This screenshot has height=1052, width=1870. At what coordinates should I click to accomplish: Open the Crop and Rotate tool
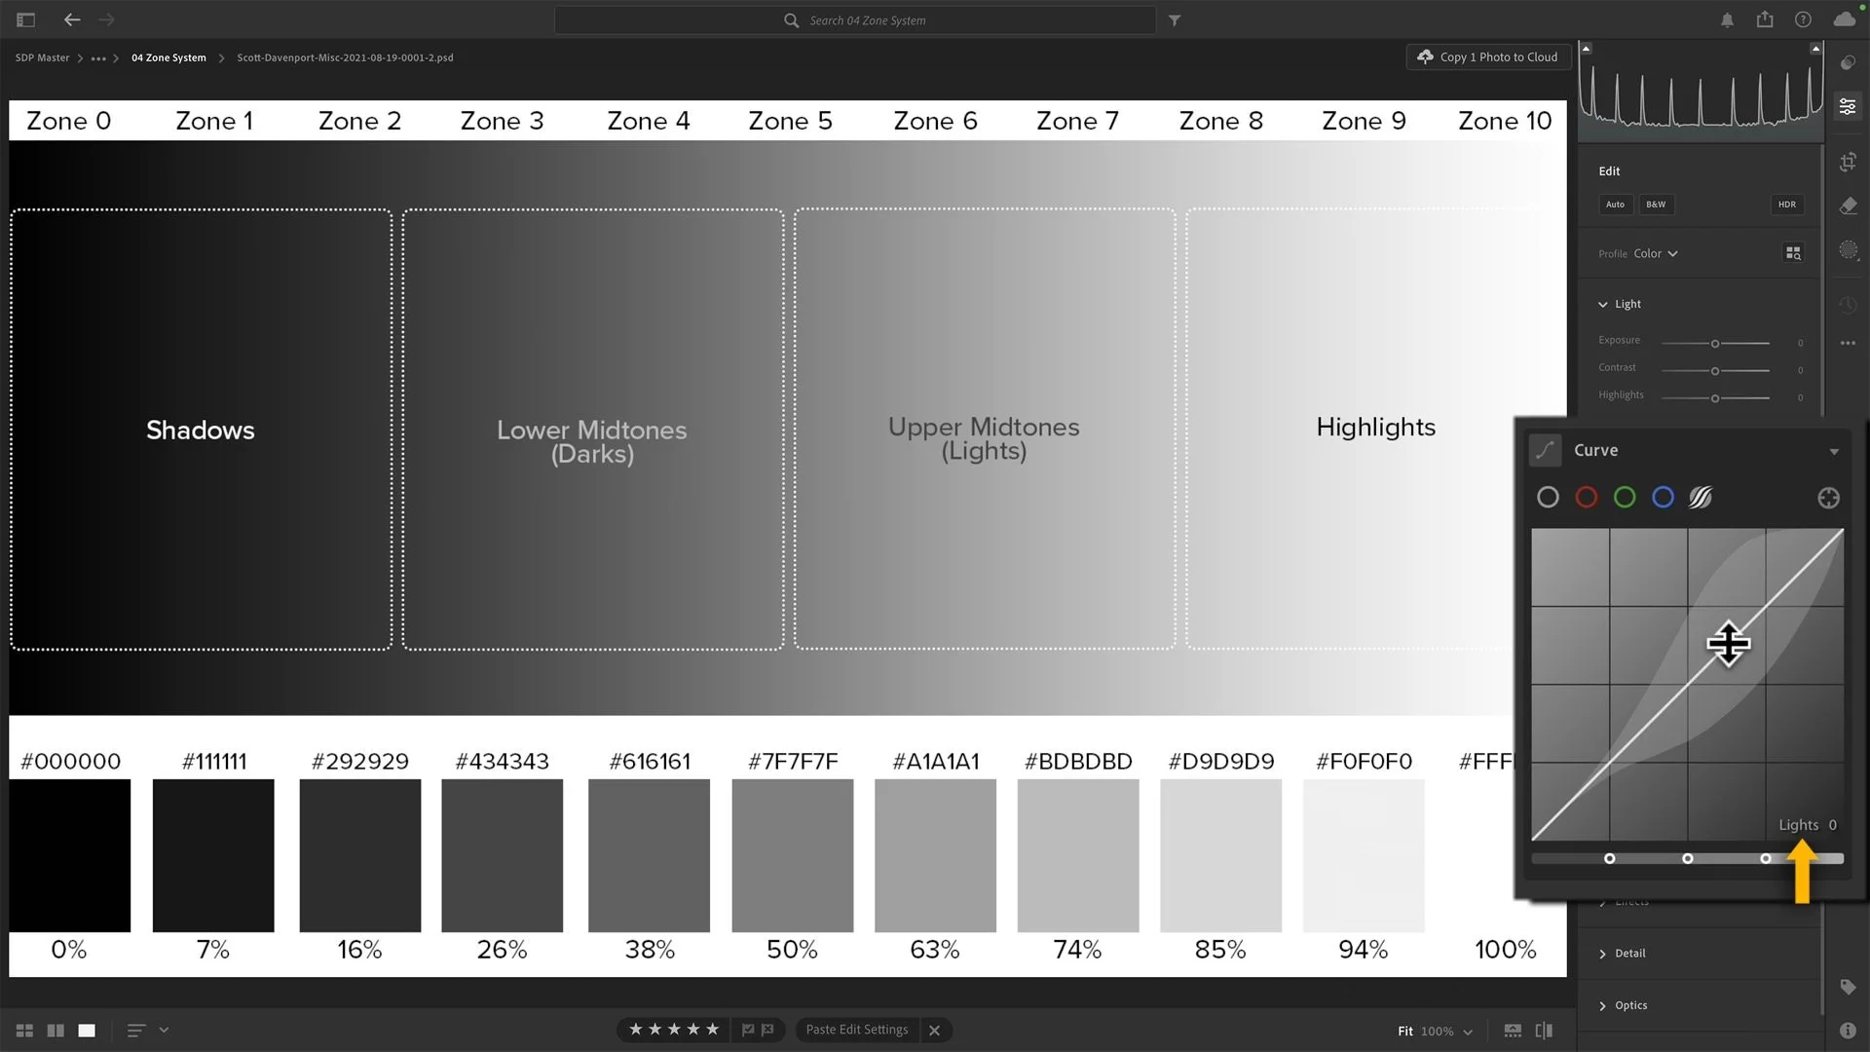[x=1848, y=163]
